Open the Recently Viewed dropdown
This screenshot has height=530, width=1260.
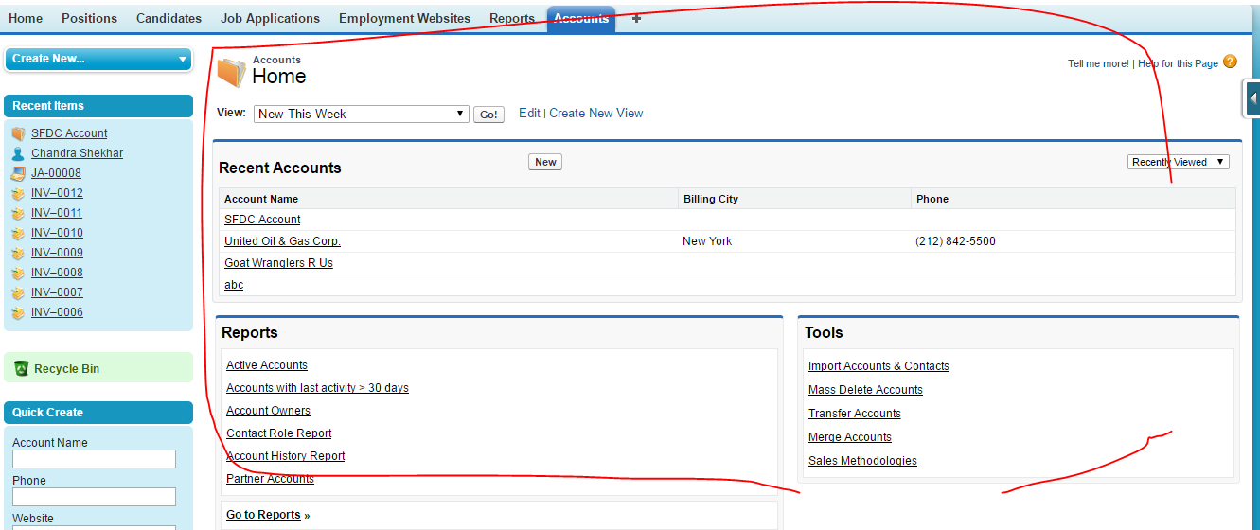[x=1179, y=162]
